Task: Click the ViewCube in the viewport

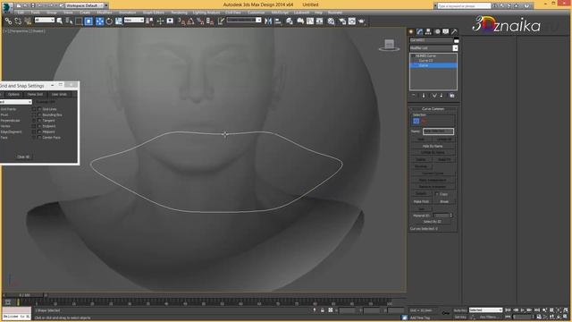Action: point(389,45)
